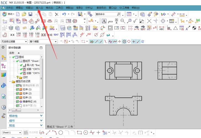
Task: Click the resource bar settings gear icon
Action: 3,47
